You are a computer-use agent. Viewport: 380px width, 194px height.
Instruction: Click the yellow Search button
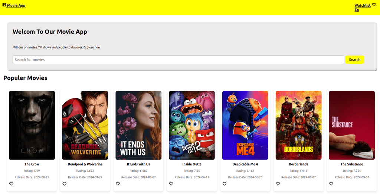(x=354, y=60)
